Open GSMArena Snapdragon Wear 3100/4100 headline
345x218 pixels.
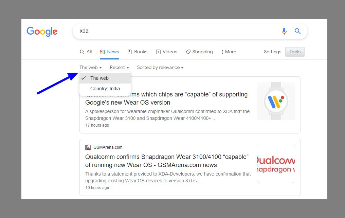tap(167, 161)
